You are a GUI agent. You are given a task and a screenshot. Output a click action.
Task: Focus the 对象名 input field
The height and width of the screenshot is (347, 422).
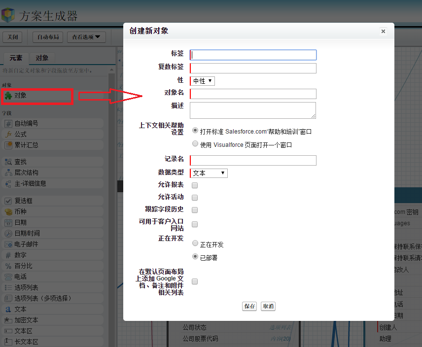click(253, 94)
